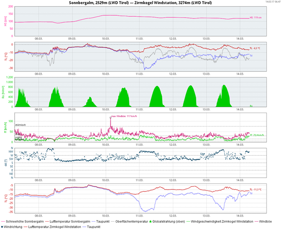Select the timestamp 14.03.17 06:47
Screen dimensions: 281x230
(x=273, y=1)
